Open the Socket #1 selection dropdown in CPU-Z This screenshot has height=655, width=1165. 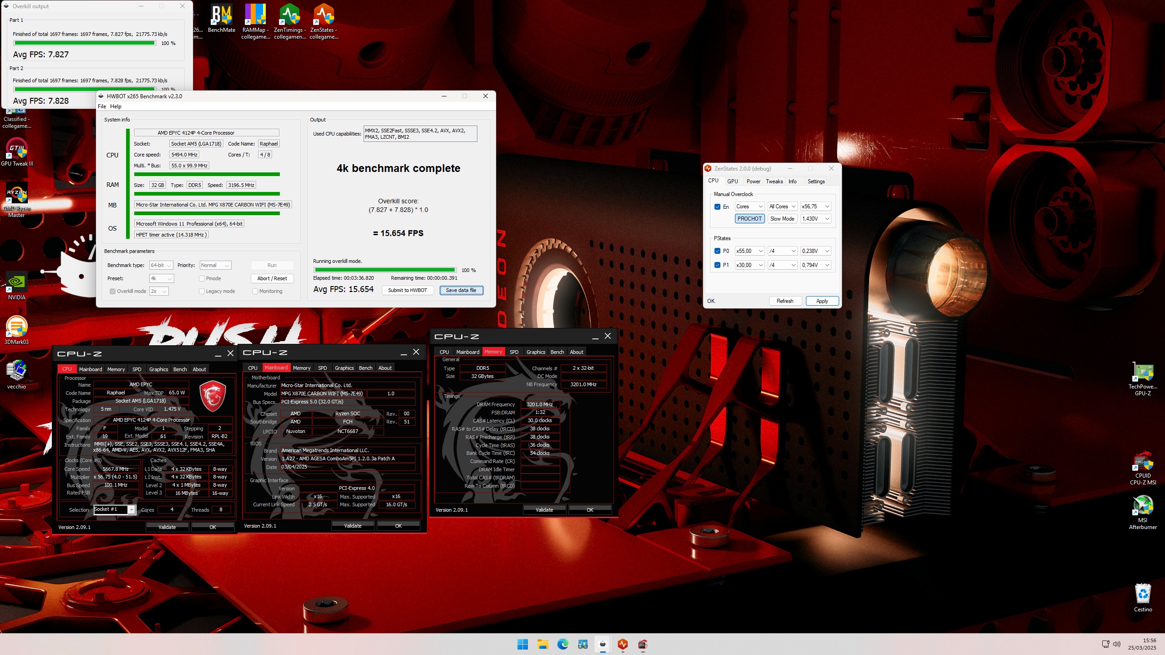[x=114, y=509]
